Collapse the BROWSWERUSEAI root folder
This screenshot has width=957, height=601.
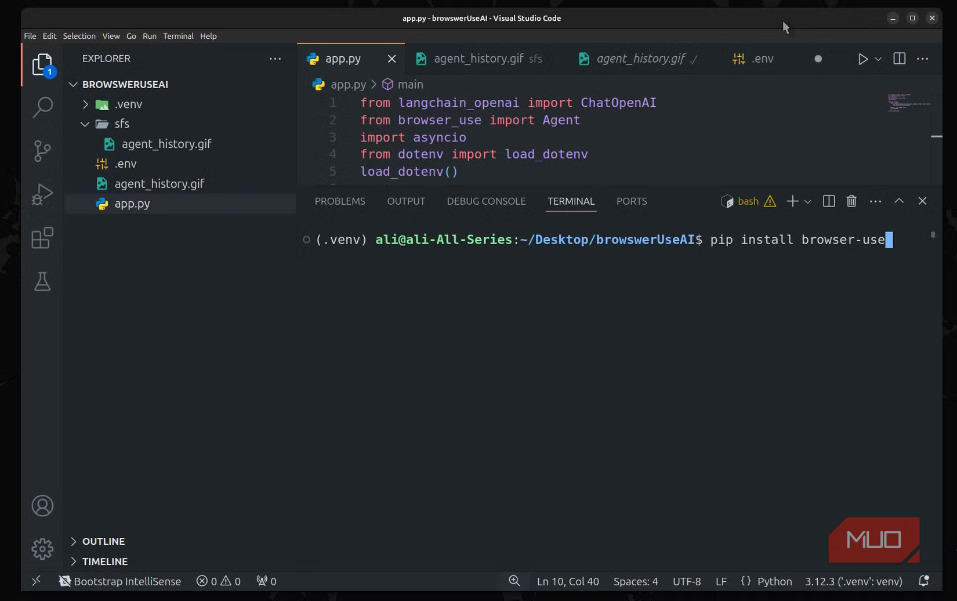73,85
